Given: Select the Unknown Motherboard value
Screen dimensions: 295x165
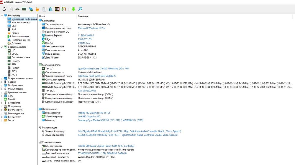Looking at the screenshot, I should click(90, 72).
